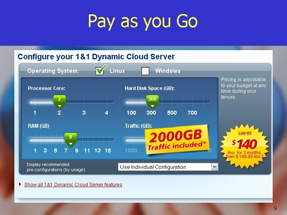Pick 1 on the RAM scale
The width and height of the screenshot is (287, 215).
[x=35, y=150]
